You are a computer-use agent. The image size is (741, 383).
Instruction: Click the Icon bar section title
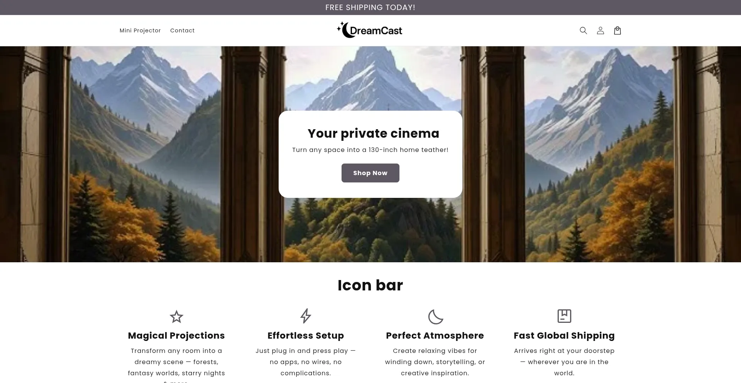[370, 285]
